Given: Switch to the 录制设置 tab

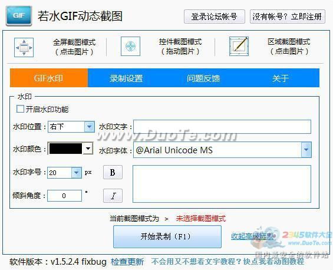Looking at the screenshot, I should pyautogui.click(x=126, y=78).
